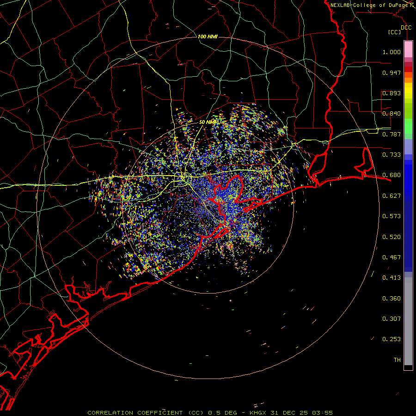Select the 0.840 scale value
The height and width of the screenshot is (416, 416).
click(x=392, y=114)
